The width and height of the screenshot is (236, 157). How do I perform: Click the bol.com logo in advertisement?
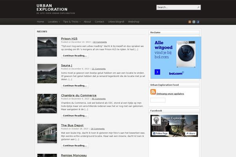click(176, 73)
